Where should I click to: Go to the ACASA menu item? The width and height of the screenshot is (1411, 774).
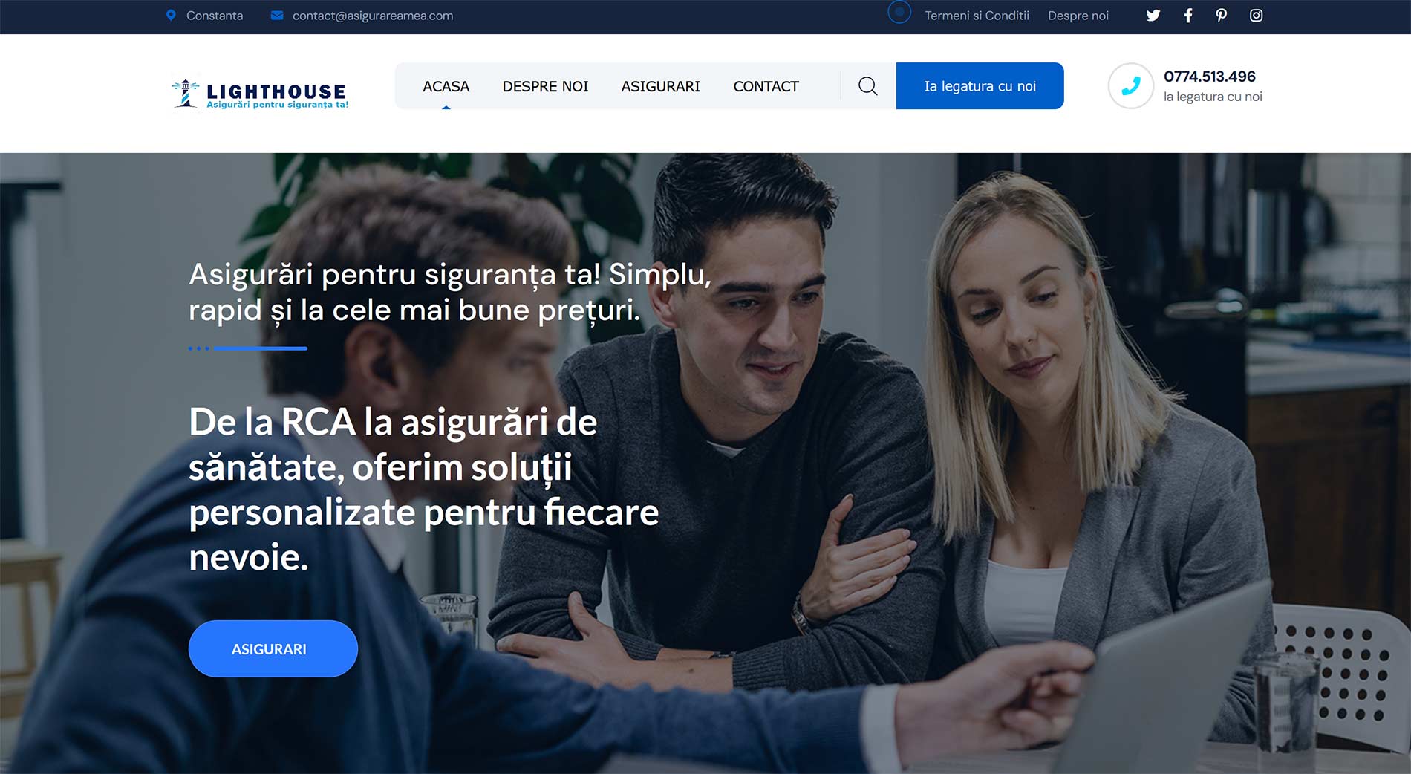pos(446,86)
